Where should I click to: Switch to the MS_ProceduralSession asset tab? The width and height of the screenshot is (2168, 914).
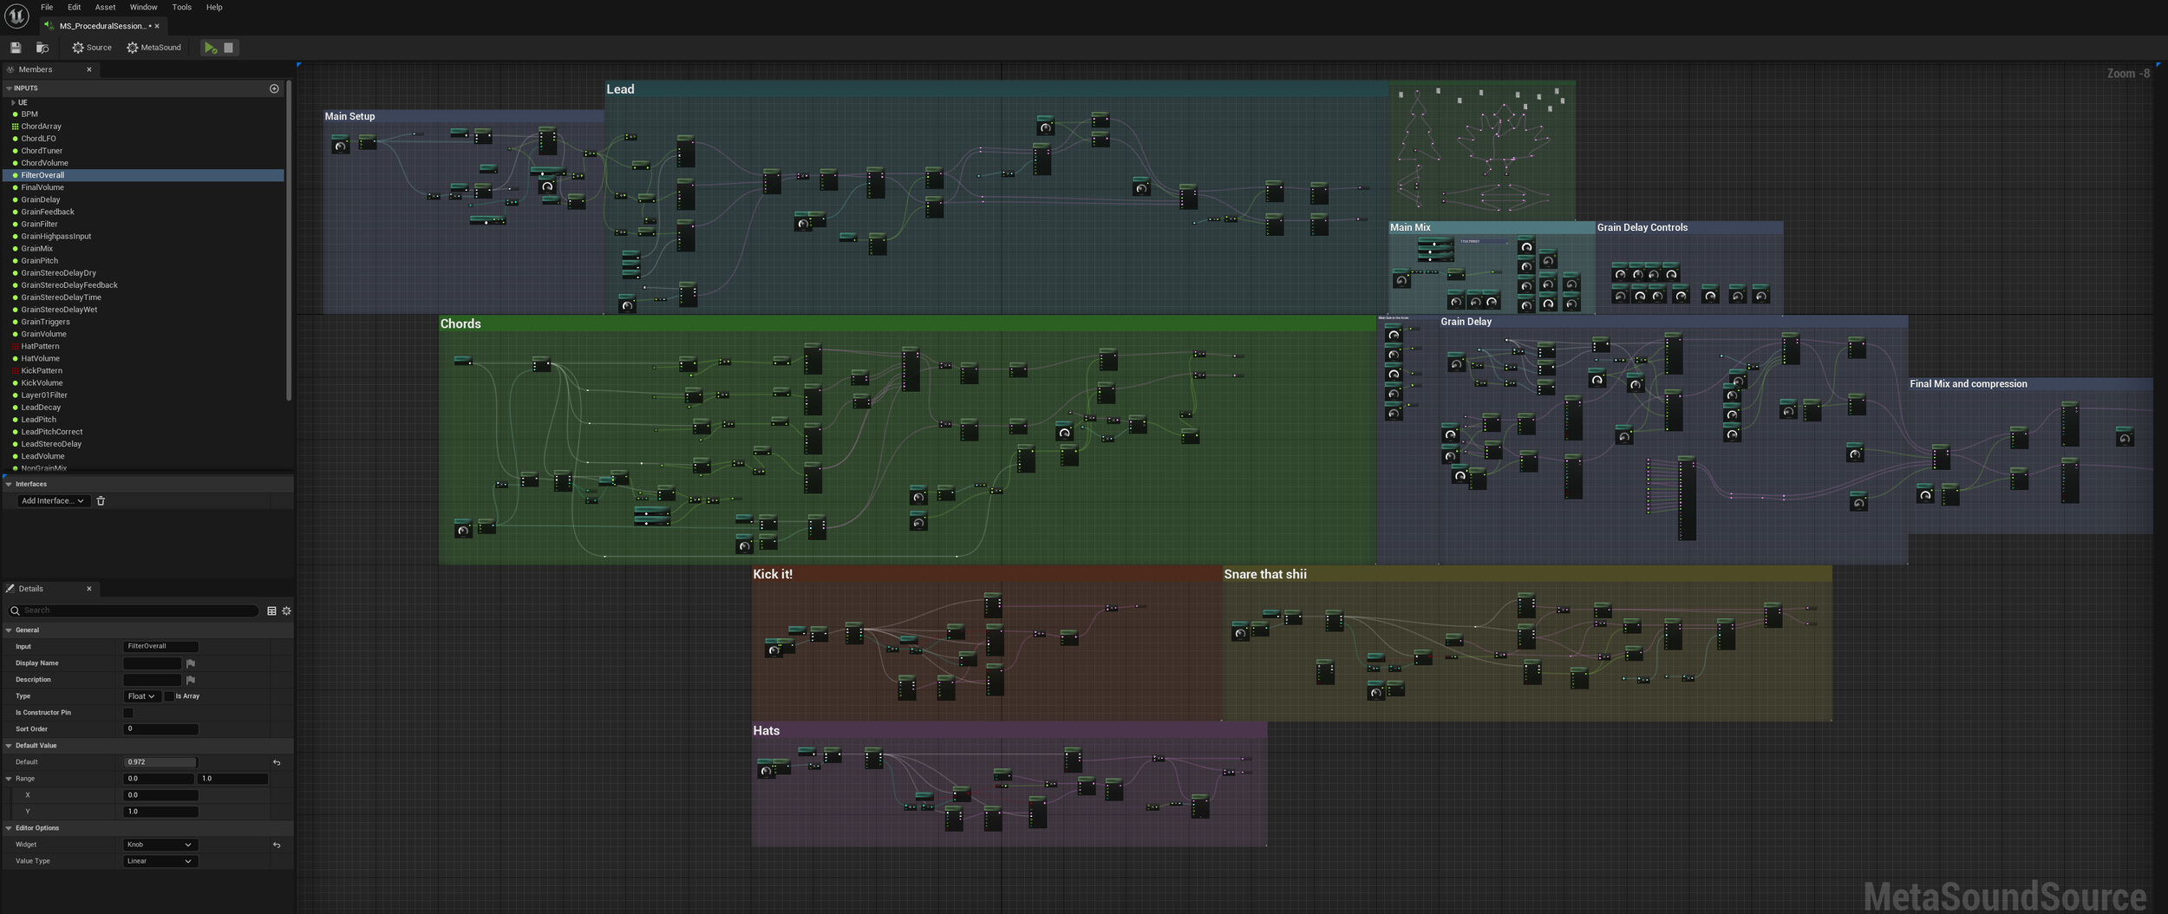click(102, 26)
